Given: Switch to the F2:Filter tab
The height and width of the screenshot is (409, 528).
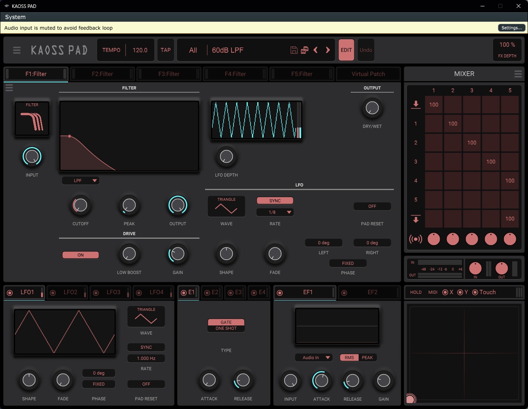Looking at the screenshot, I should pos(103,74).
